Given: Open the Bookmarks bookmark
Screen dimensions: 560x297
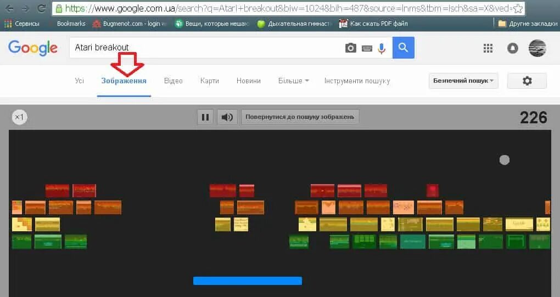Looking at the screenshot, I should click(71, 24).
